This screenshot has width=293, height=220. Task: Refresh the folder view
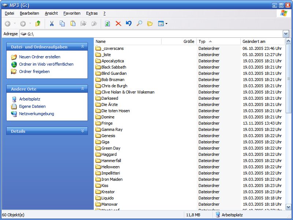coord(107,23)
